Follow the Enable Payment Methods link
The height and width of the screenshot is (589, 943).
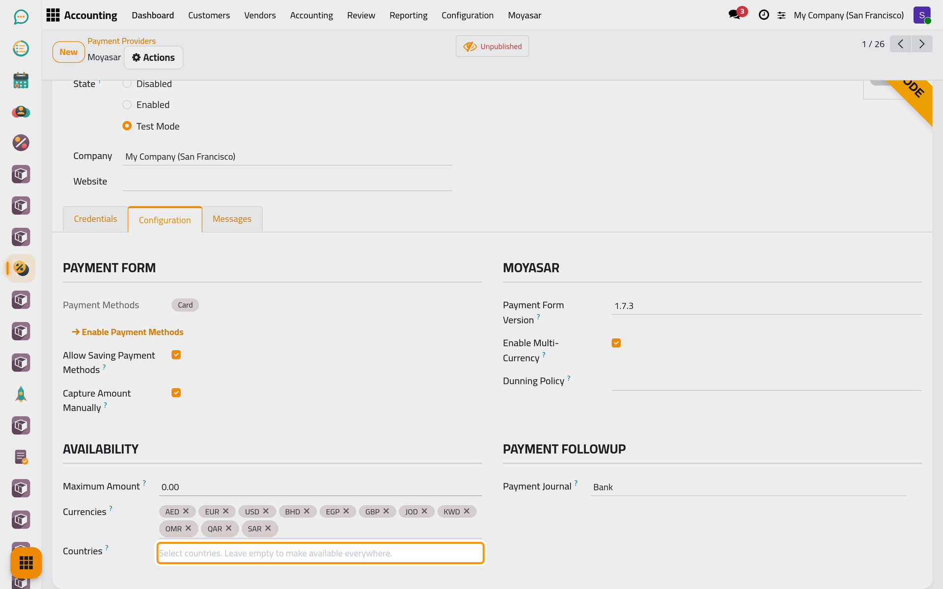pyautogui.click(x=128, y=332)
